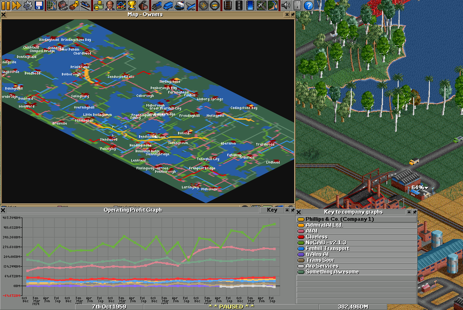Viewport: 463px width, 310px height.
Task: Click the fast forward button
Action: pyautogui.click(x=17, y=5)
